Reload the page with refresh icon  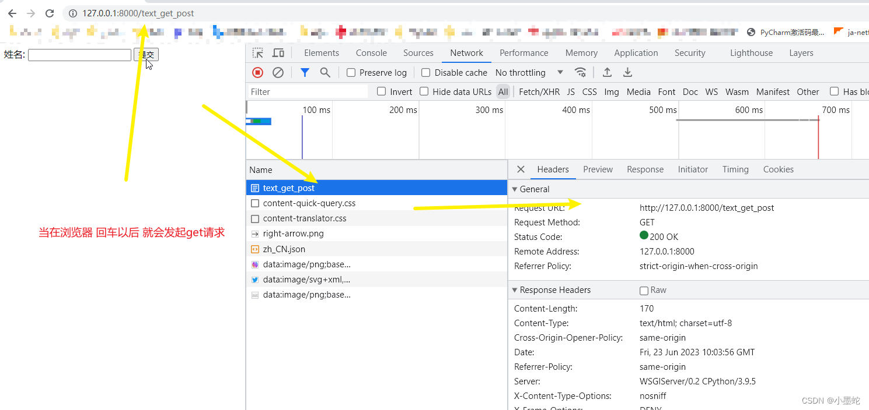click(50, 13)
